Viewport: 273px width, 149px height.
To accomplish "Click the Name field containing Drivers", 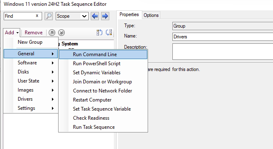I will point(223,37).
